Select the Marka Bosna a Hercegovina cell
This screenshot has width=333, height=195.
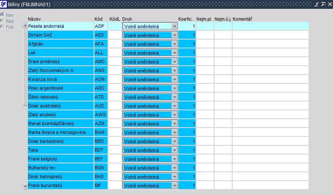61,132
